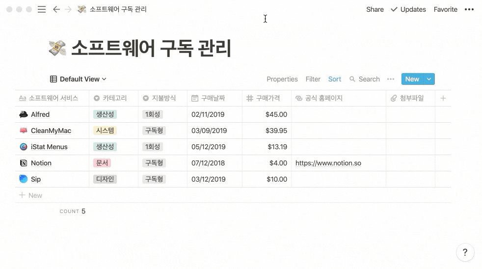Click the page title 소프트웨어 구독 관리

point(151,48)
